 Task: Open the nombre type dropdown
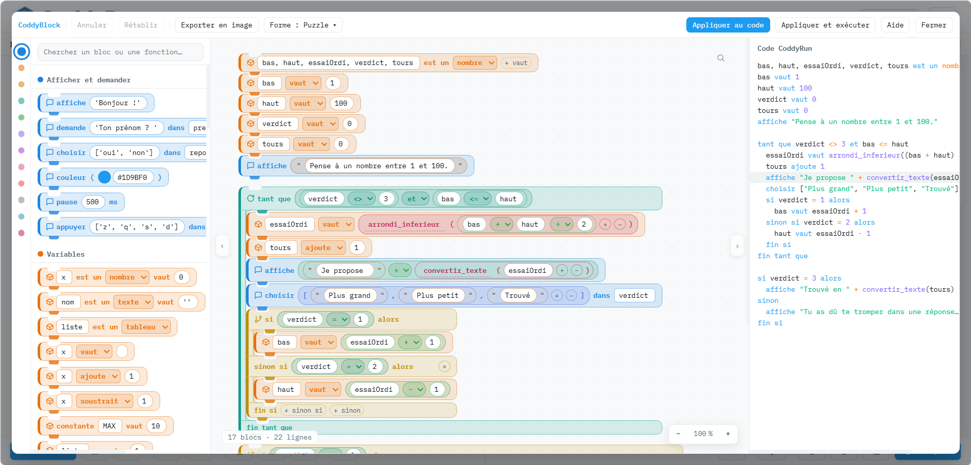(475, 63)
